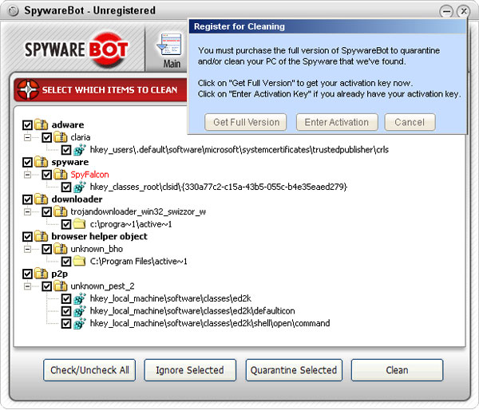
Task: Click the Get Full Version button
Action: pos(246,122)
